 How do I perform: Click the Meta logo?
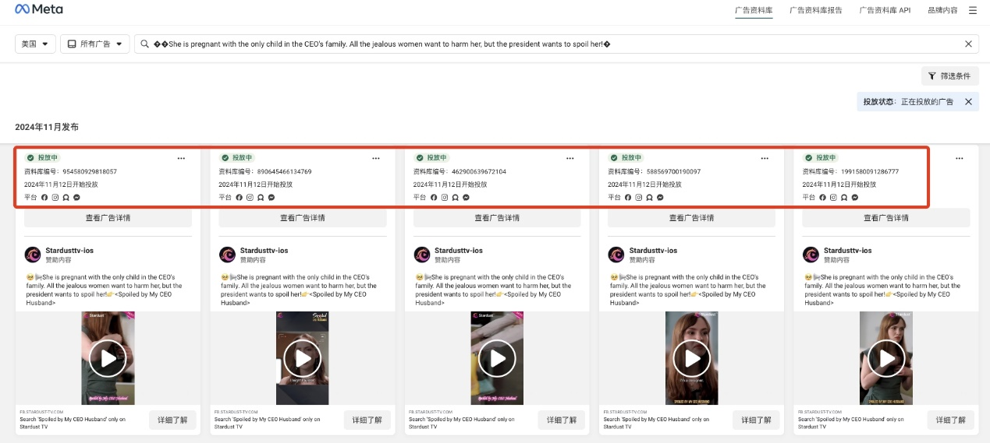tap(39, 9)
